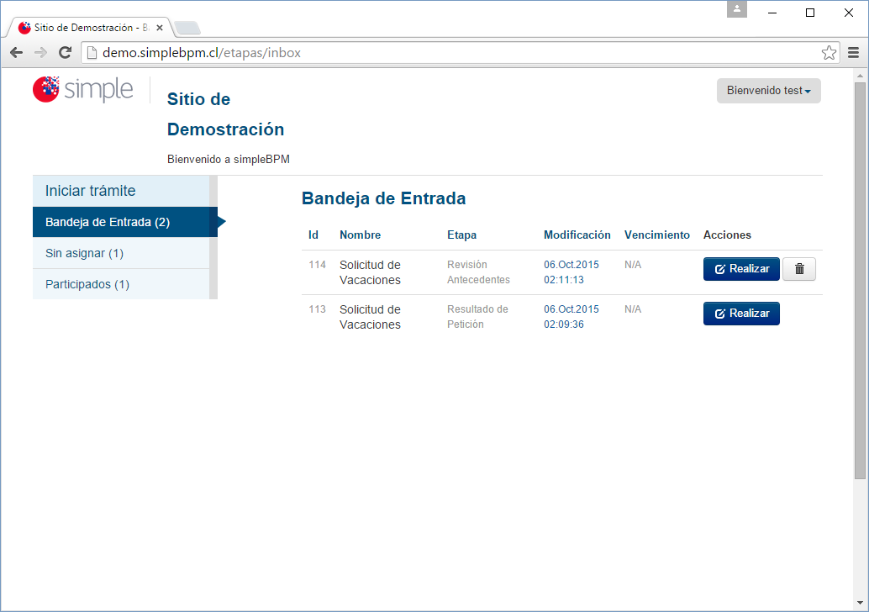Open Participados (1)
Image resolution: width=869 pixels, height=612 pixels.
pos(121,284)
